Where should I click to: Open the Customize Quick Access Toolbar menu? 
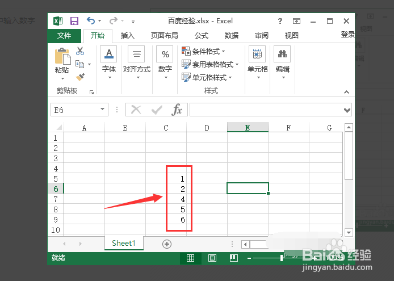pyautogui.click(x=133, y=22)
